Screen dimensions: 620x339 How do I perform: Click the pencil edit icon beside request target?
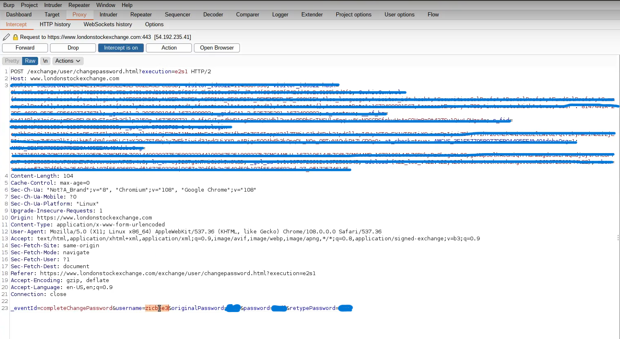(x=6, y=37)
